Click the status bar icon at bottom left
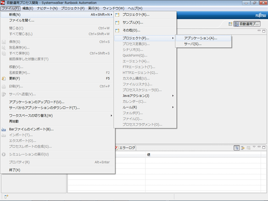This screenshot has height=201, width=268. (6, 197)
